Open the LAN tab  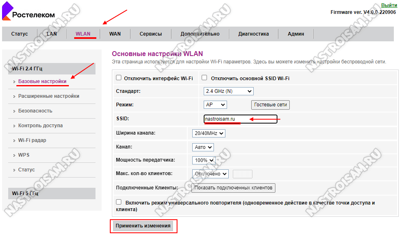[x=52, y=34]
